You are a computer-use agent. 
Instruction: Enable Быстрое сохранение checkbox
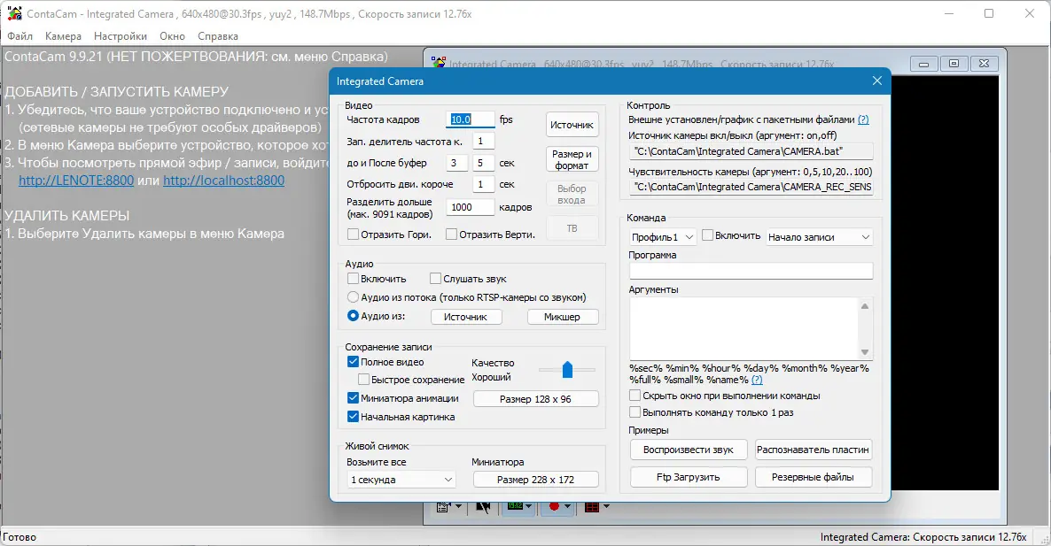363,380
